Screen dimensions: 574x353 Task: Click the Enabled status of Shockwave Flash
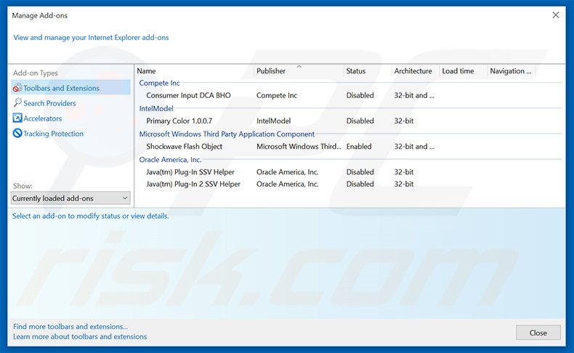359,146
